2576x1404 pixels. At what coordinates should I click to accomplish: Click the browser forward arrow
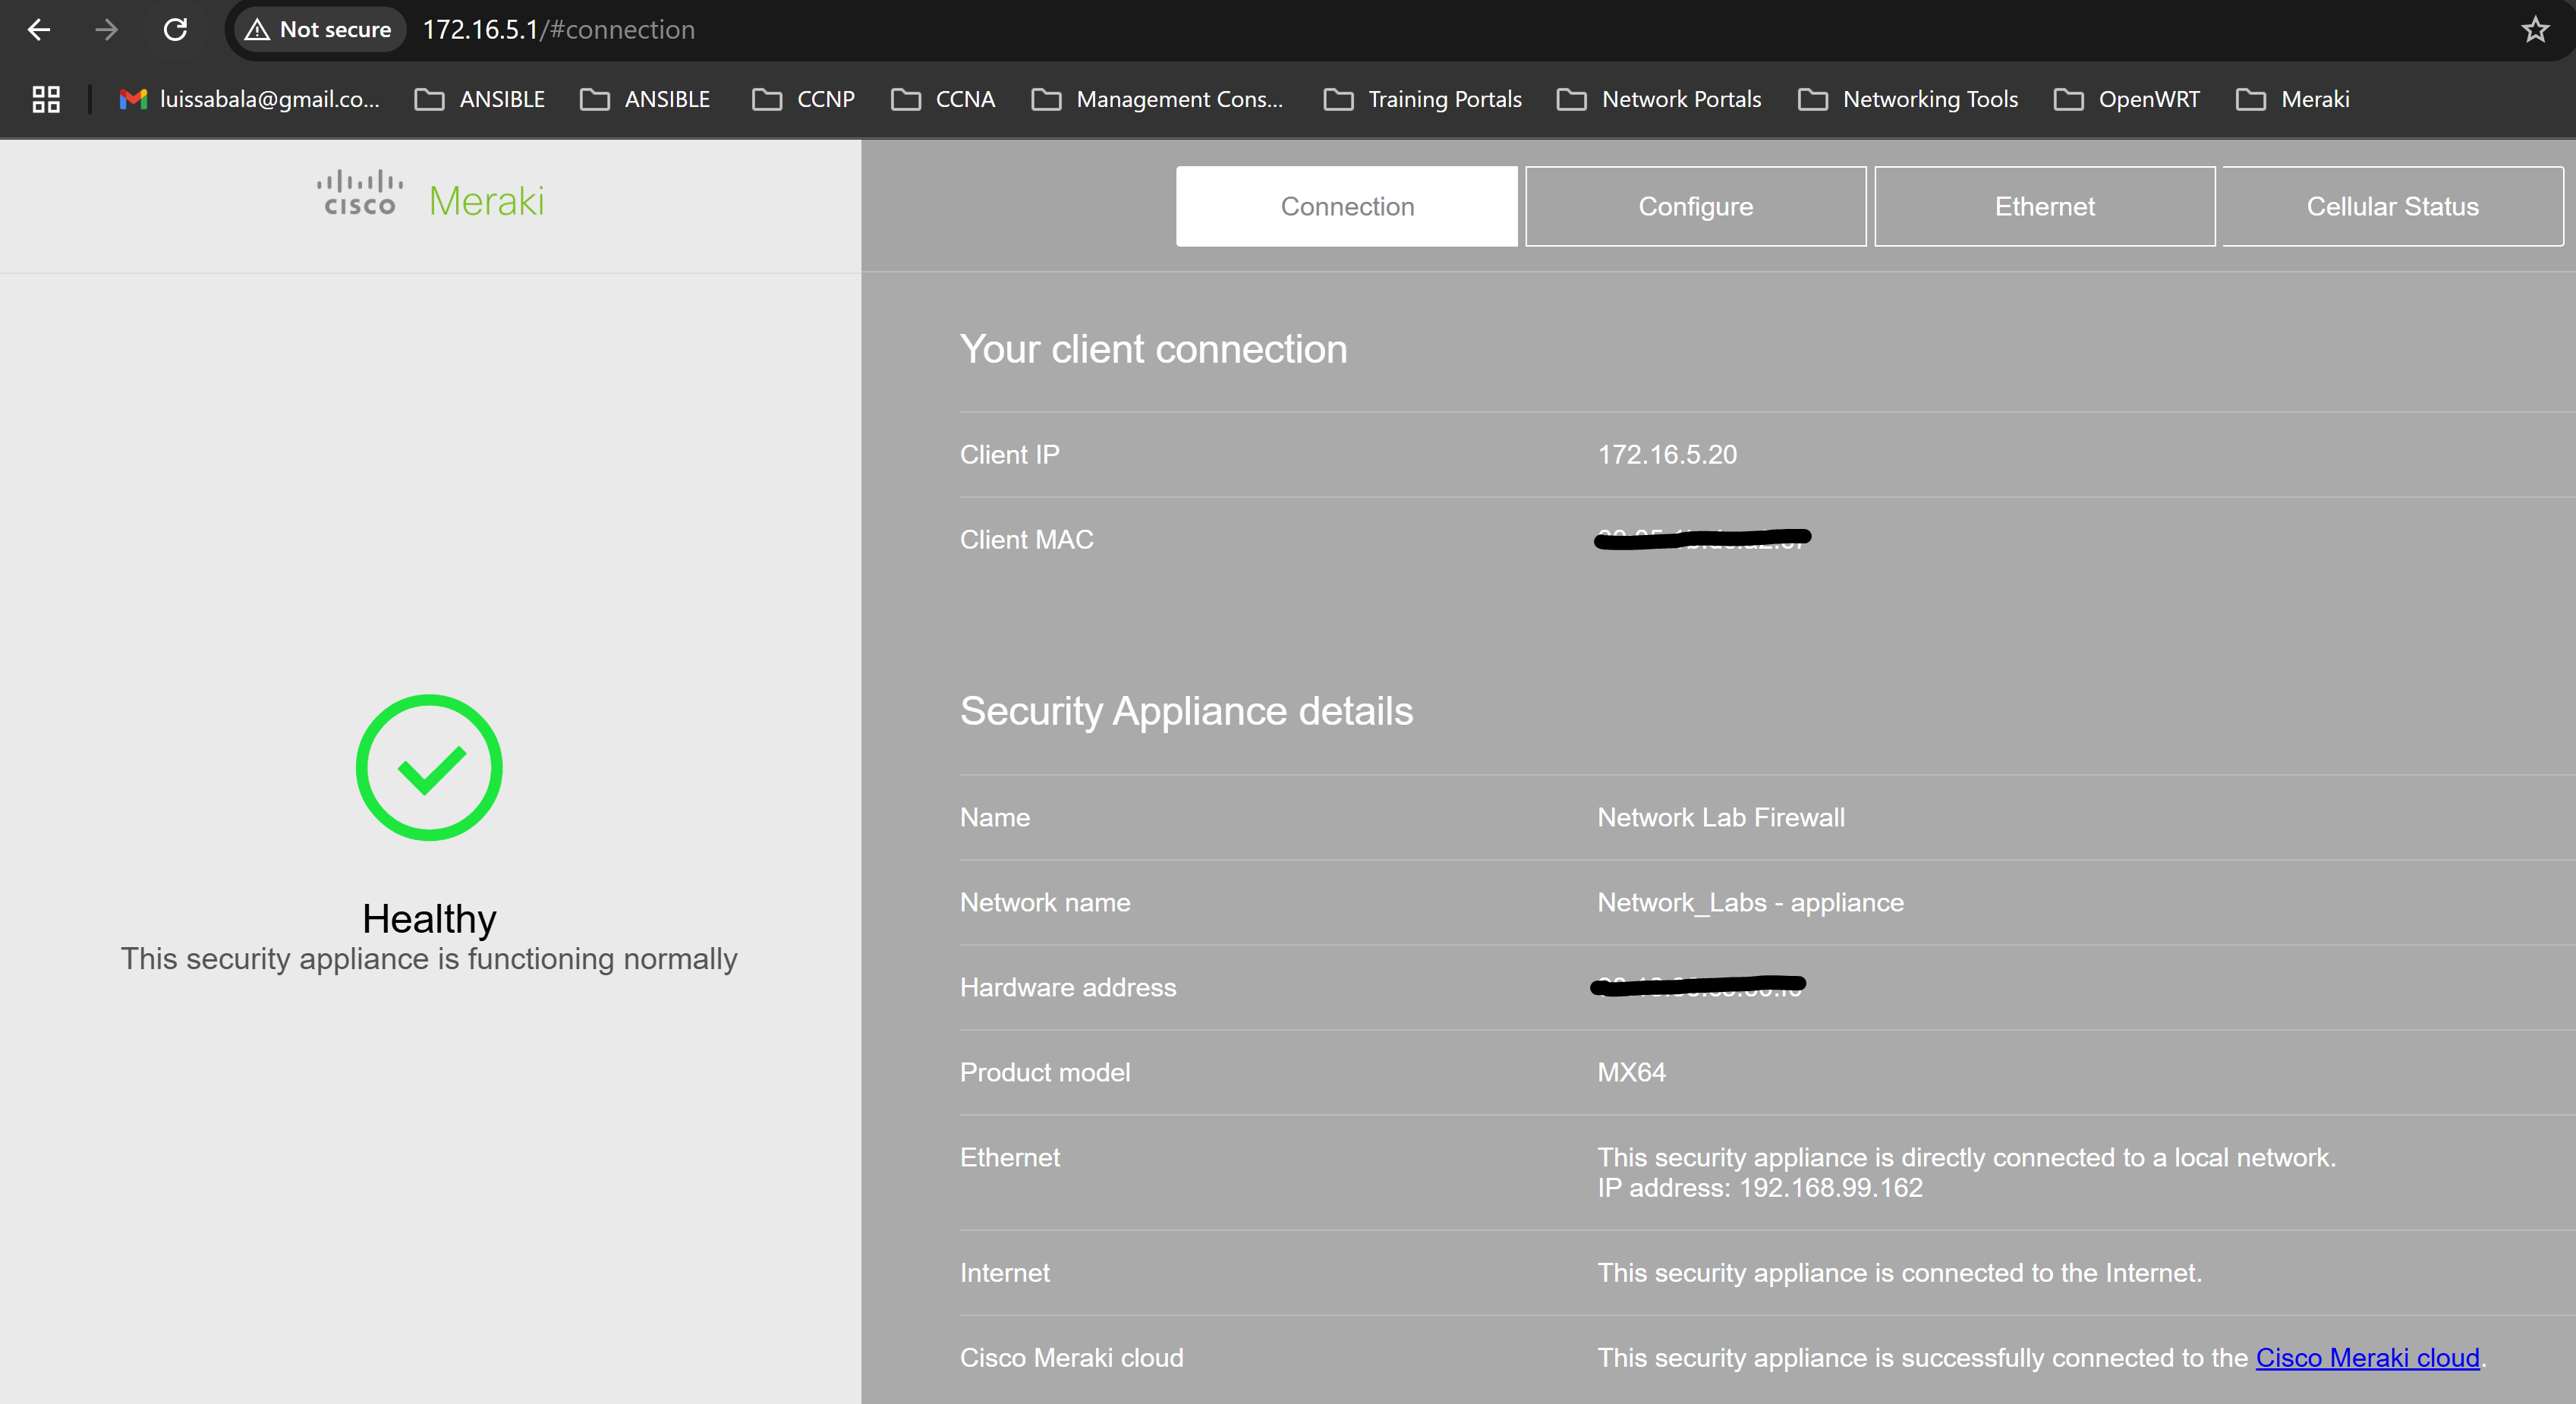pos(106,30)
